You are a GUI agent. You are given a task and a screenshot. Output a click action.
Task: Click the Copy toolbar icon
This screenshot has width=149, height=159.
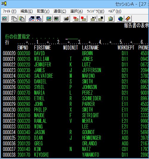(x=14, y=19)
